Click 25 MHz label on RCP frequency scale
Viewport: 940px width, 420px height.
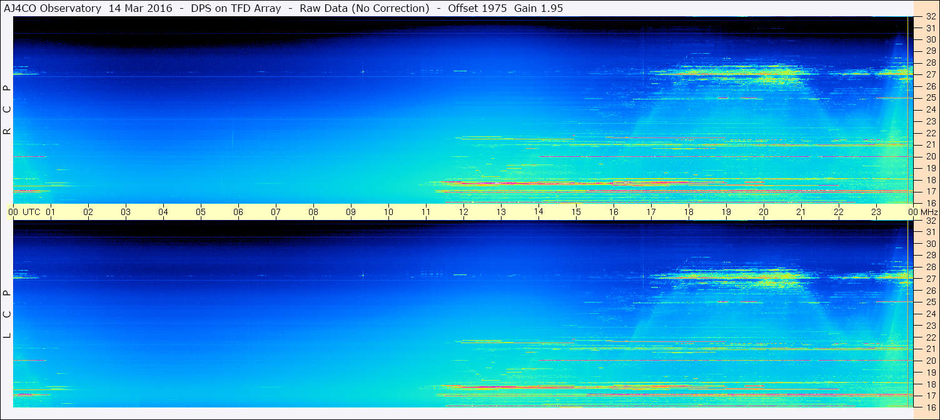[931, 98]
